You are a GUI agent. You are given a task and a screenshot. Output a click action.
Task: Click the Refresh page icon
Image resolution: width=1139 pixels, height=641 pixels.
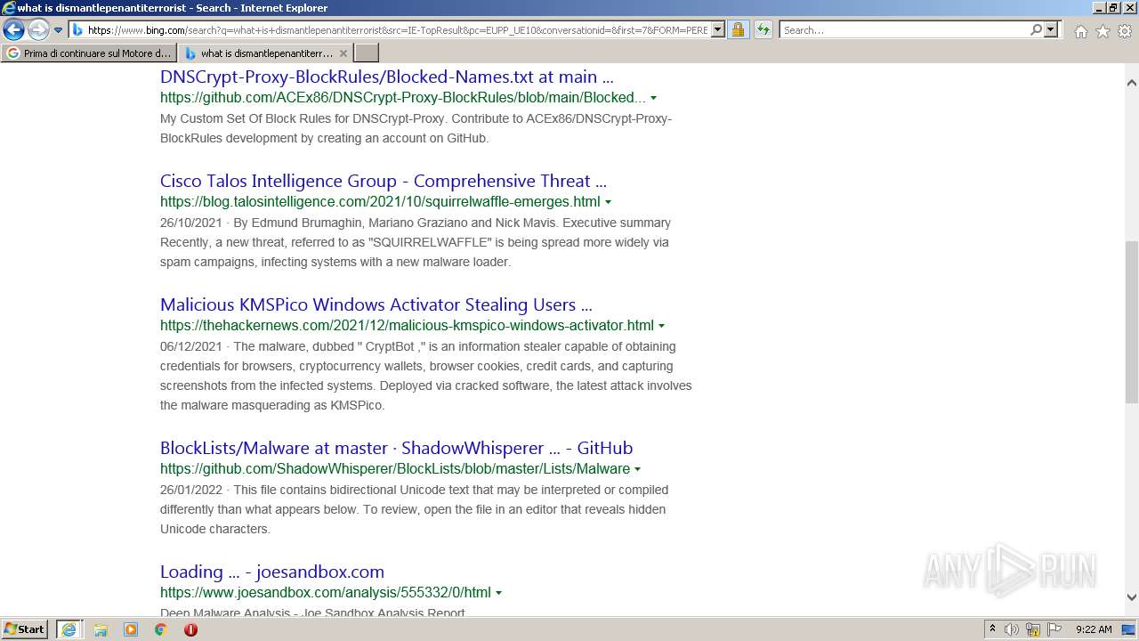click(763, 30)
